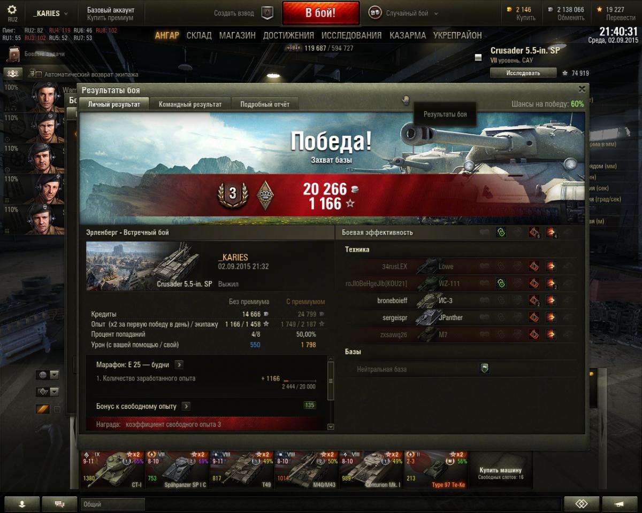The width and height of the screenshot is (642, 513).
Task: Expand the Бонус к свободному опыту arrow
Action: click(186, 406)
